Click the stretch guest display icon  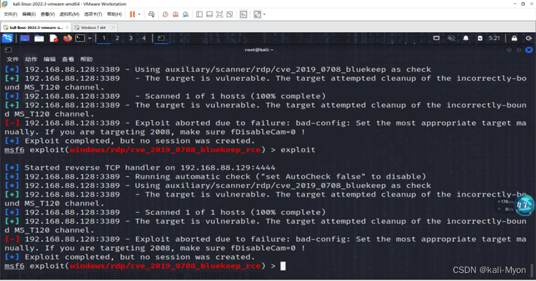257,14
